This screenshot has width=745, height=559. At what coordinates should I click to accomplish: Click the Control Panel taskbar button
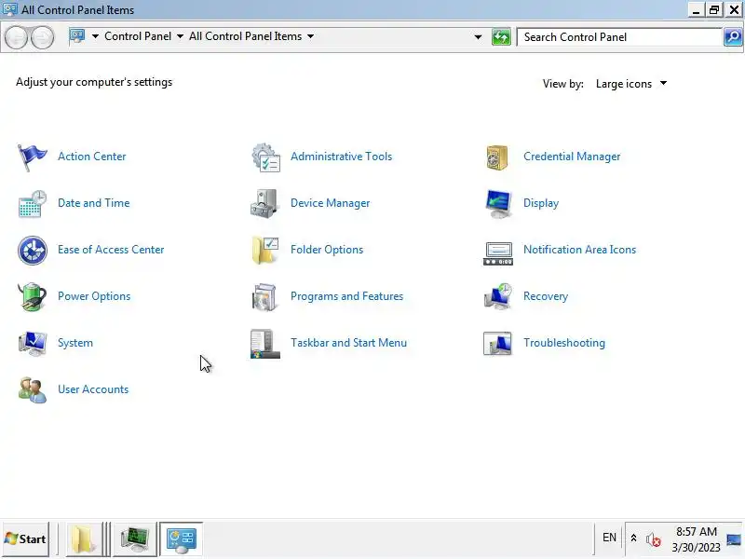[x=181, y=539]
